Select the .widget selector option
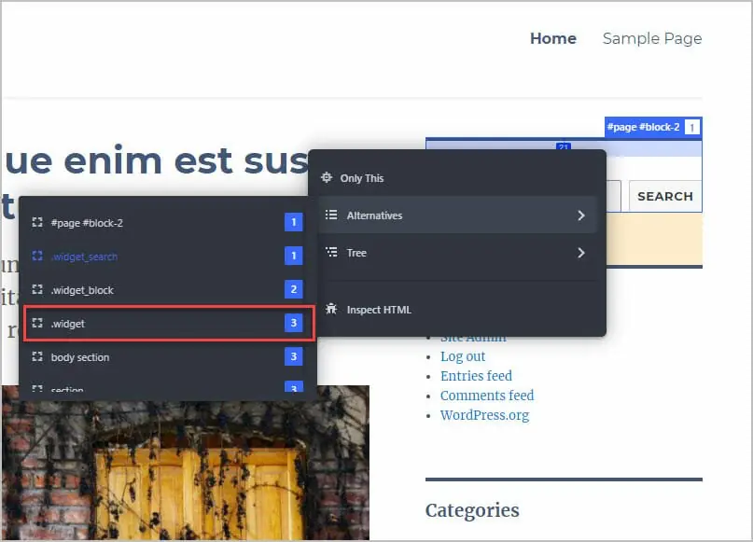Screen dimensions: 753x542 point(168,324)
